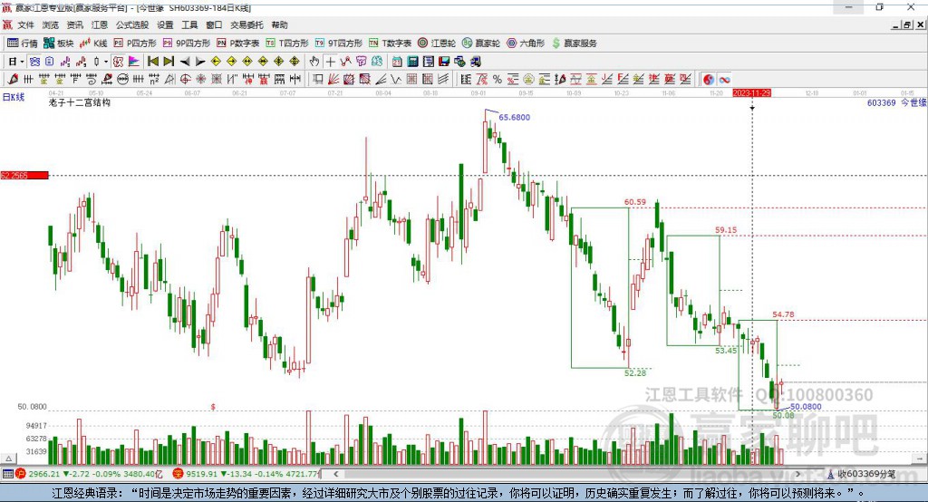The width and height of the screenshot is (928, 502).
Task: Jump to last bar icon
Action: pyautogui.click(x=169, y=62)
